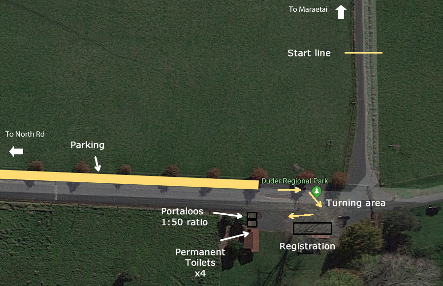
Task: Click the white arrow pointing at Portaloos boxes
Action: pos(228,215)
